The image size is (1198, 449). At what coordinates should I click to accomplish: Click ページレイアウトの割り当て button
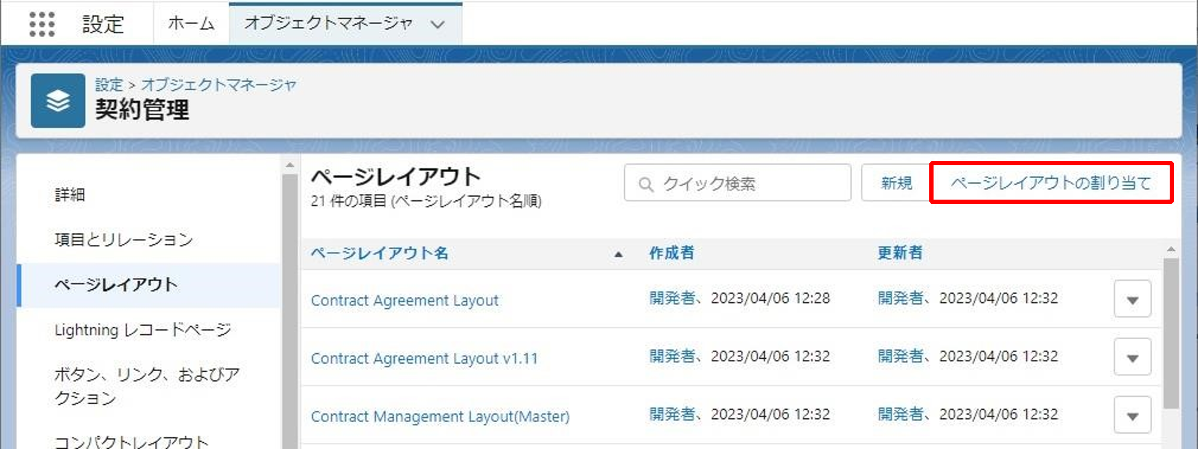click(x=1050, y=183)
